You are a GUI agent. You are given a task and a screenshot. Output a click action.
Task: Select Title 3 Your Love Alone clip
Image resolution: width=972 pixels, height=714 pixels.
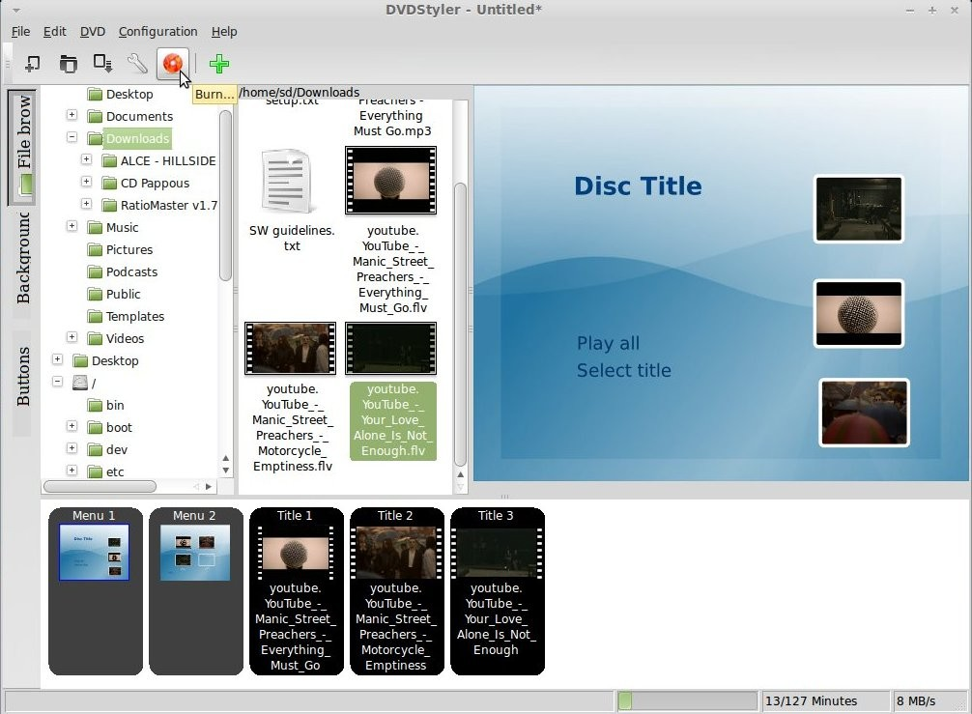click(x=498, y=591)
